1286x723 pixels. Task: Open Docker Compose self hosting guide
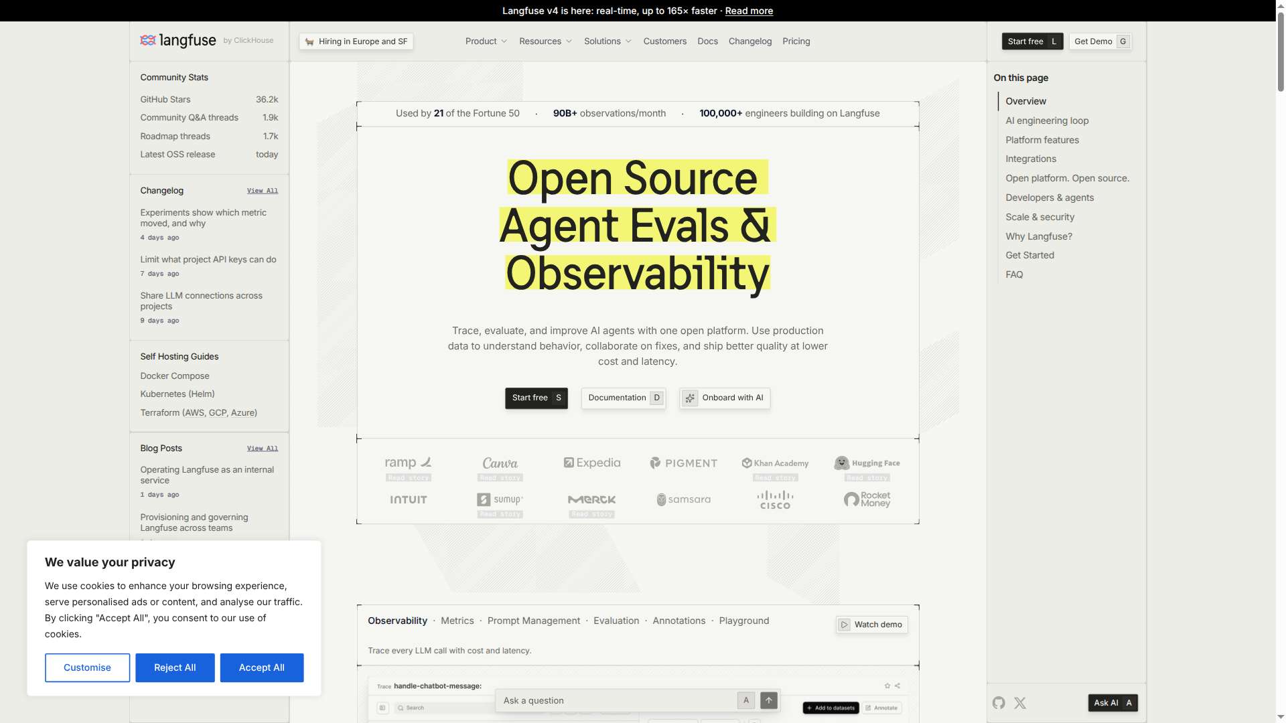[175, 376]
